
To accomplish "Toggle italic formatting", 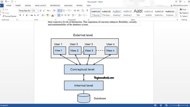I will 23,15.
